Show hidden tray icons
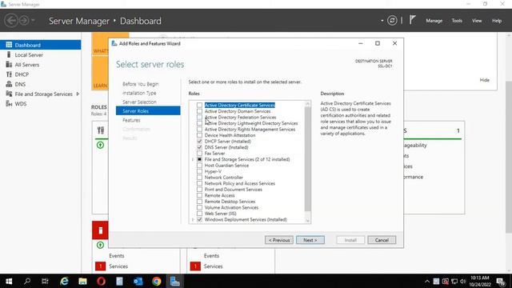Image resolution: width=512 pixels, height=288 pixels. 427,281
